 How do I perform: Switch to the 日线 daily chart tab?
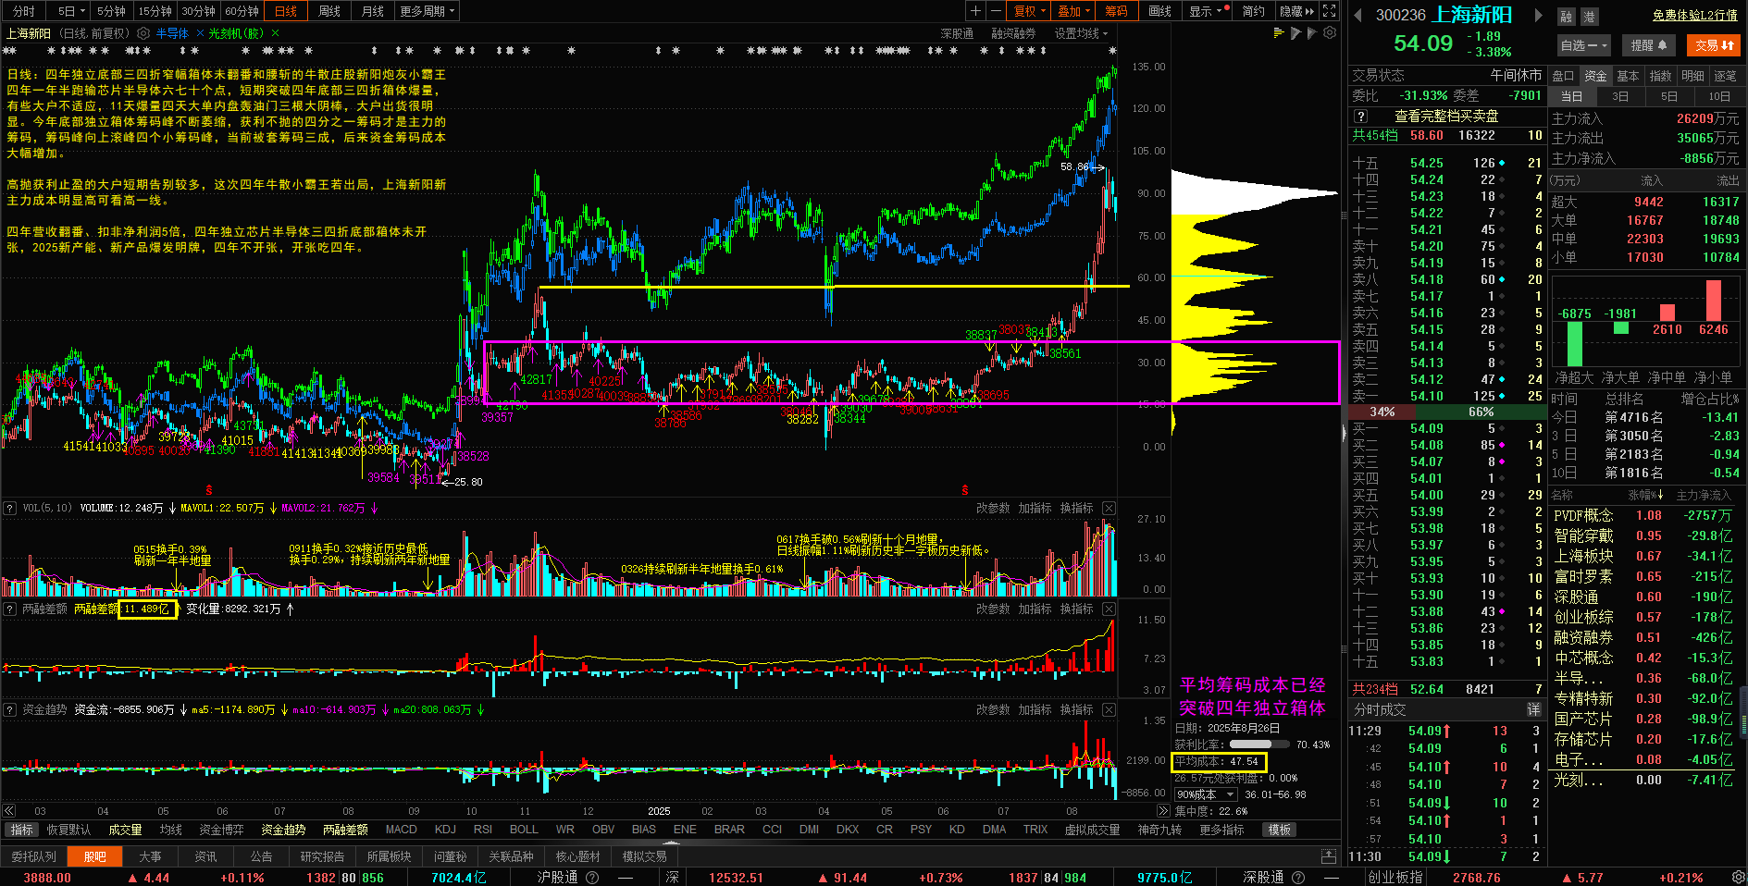(286, 11)
